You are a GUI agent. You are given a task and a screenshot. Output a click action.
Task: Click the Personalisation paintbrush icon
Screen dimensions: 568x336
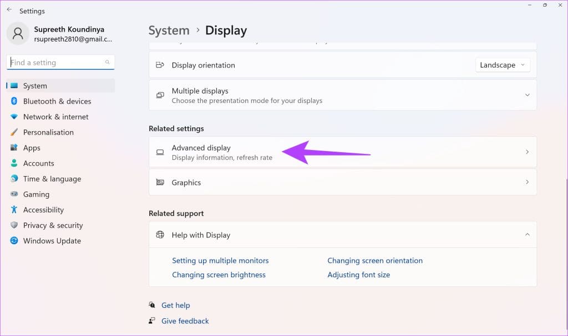pos(13,132)
